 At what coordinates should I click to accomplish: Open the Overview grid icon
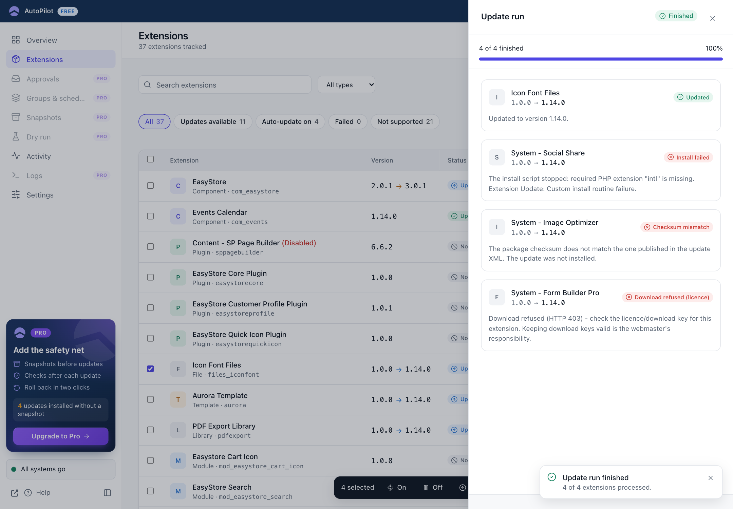(16, 40)
